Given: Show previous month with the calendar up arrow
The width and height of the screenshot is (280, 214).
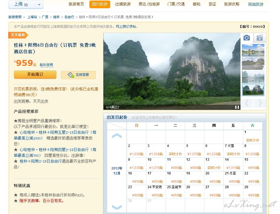Looking at the screenshot, I should (117, 136).
